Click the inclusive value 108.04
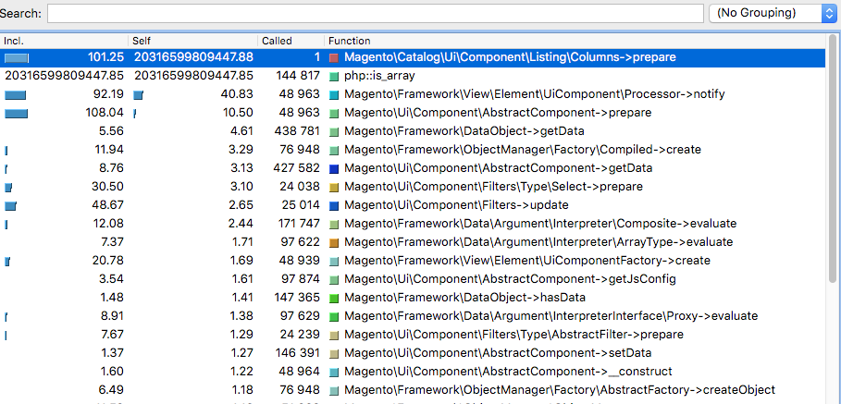Screen dimensions: 841x404 tap(104, 113)
